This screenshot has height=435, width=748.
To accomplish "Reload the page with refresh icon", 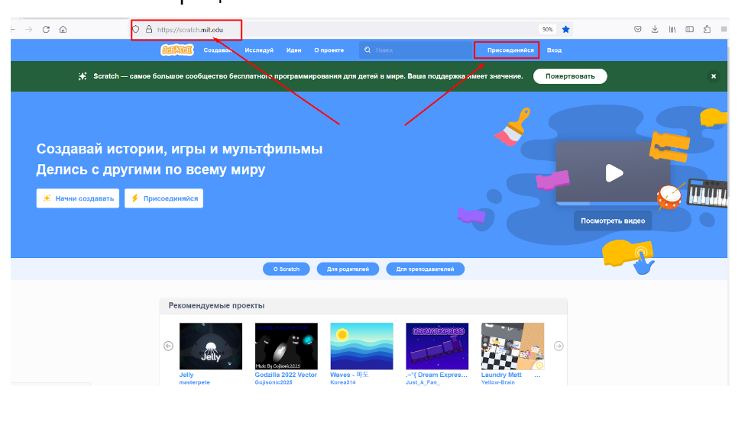I will (x=46, y=30).
